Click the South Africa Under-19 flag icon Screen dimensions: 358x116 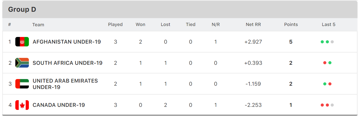click(22, 63)
